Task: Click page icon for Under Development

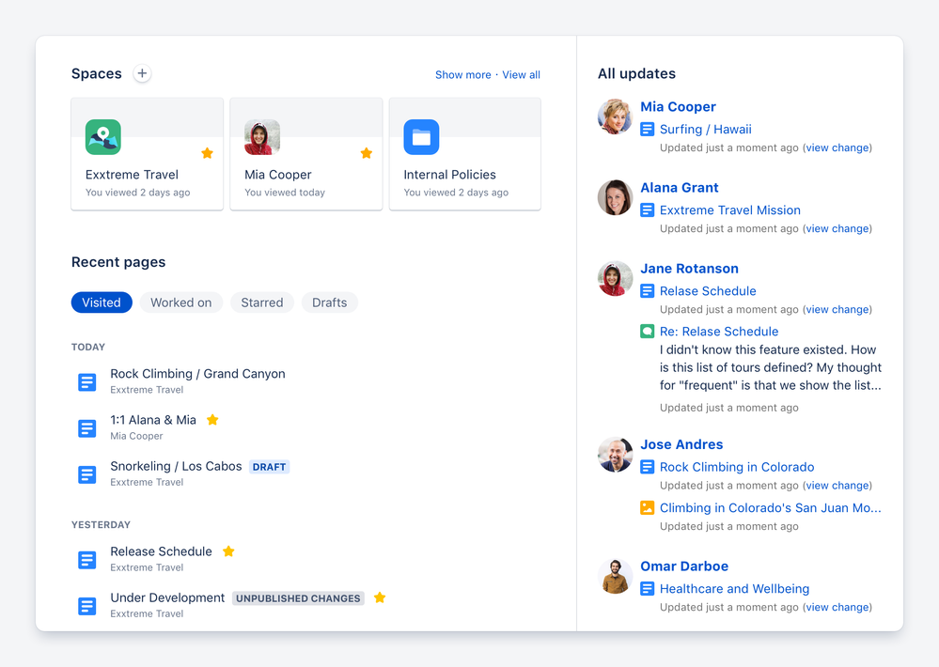Action: pos(87,606)
